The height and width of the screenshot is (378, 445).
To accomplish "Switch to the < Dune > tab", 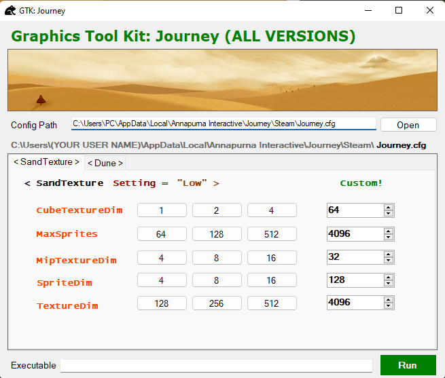I will pyautogui.click(x=105, y=163).
